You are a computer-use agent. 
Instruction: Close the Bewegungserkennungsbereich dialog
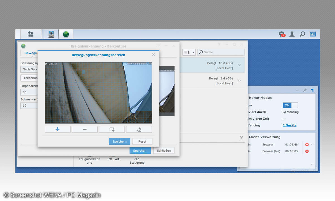tap(154, 55)
